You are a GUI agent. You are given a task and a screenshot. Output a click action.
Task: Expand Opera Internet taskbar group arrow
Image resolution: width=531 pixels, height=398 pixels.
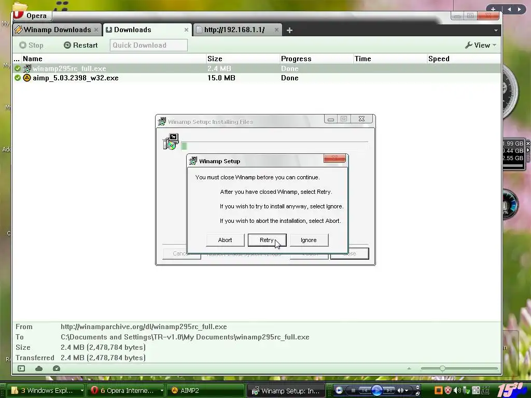[x=162, y=391]
